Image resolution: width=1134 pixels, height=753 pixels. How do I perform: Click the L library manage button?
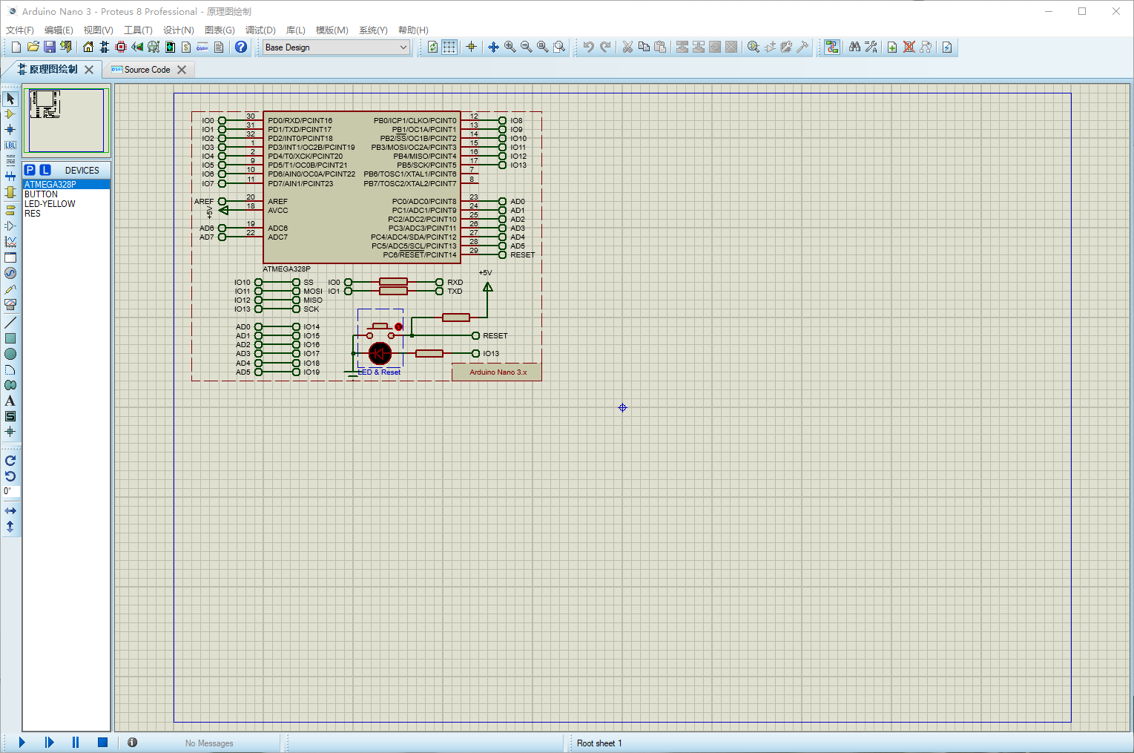click(x=45, y=170)
